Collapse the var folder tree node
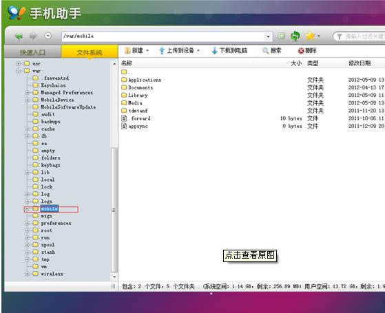This screenshot has height=313, width=385. 19,71
